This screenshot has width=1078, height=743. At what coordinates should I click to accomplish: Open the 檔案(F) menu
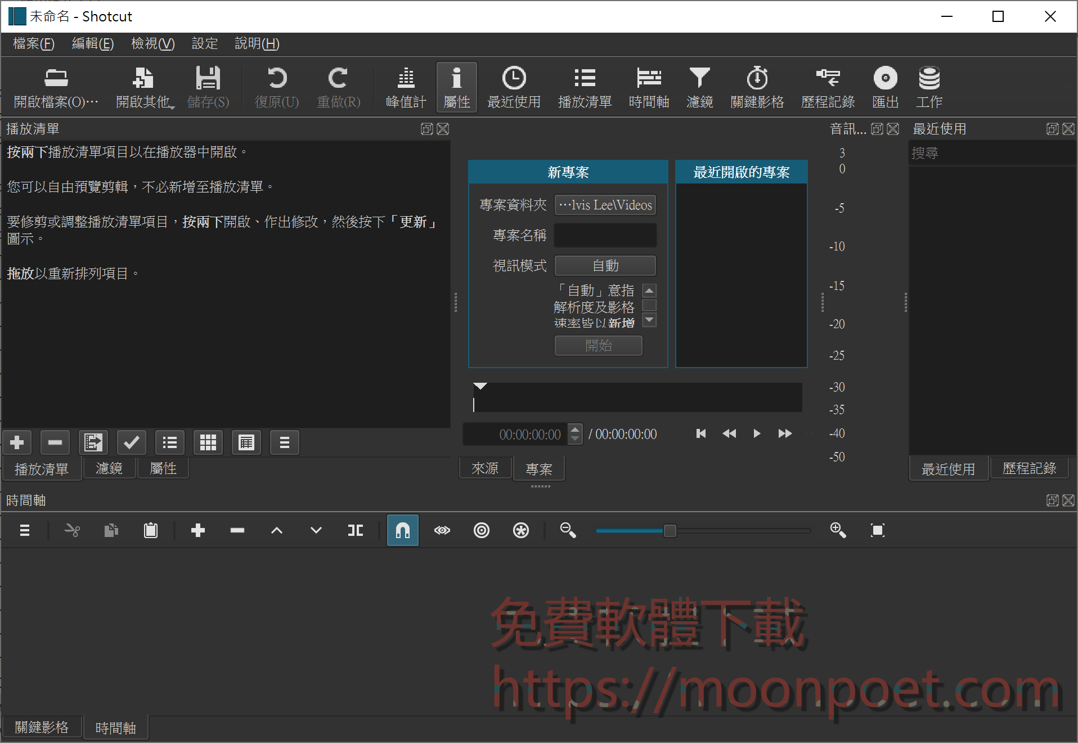pyautogui.click(x=32, y=44)
